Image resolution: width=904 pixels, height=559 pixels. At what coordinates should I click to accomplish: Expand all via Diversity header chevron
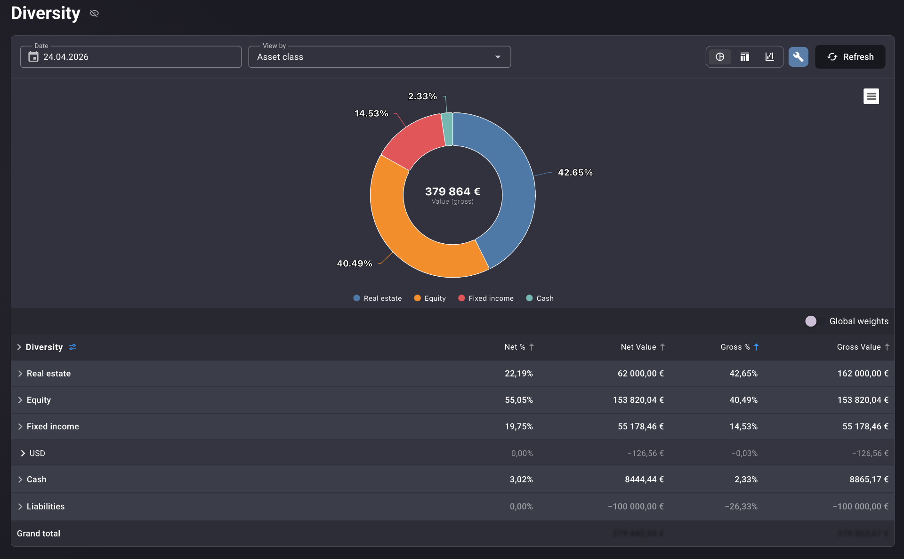[x=19, y=347]
